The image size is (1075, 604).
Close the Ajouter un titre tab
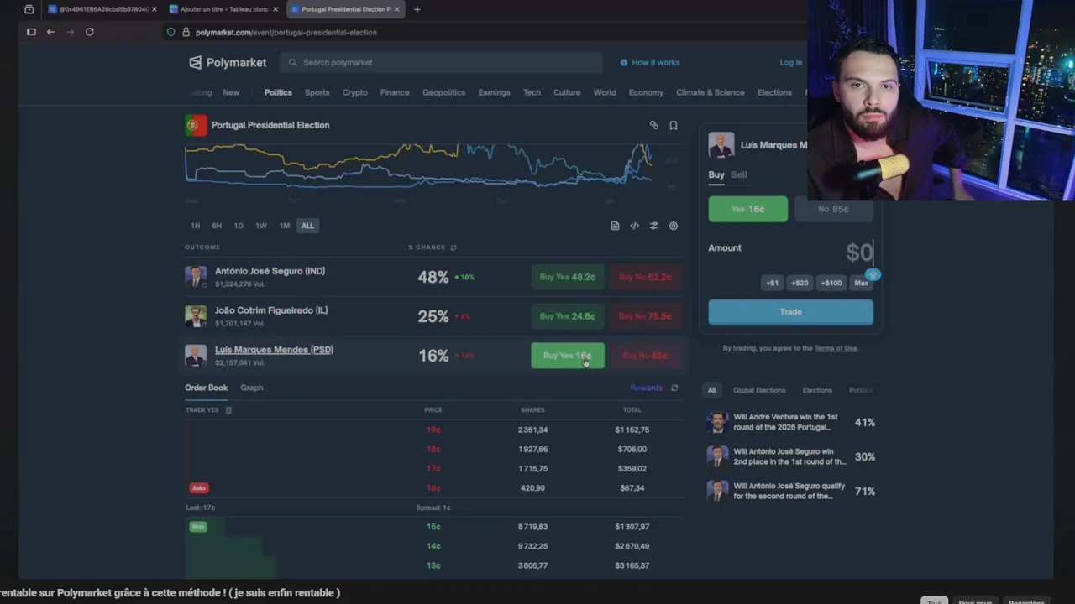click(x=275, y=9)
